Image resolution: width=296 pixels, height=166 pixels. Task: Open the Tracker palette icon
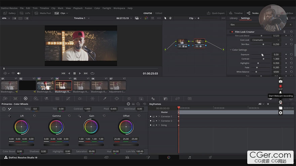point(129,99)
